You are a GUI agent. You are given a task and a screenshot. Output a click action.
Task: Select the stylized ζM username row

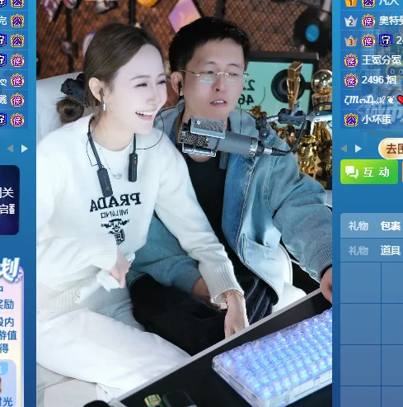tap(372, 100)
